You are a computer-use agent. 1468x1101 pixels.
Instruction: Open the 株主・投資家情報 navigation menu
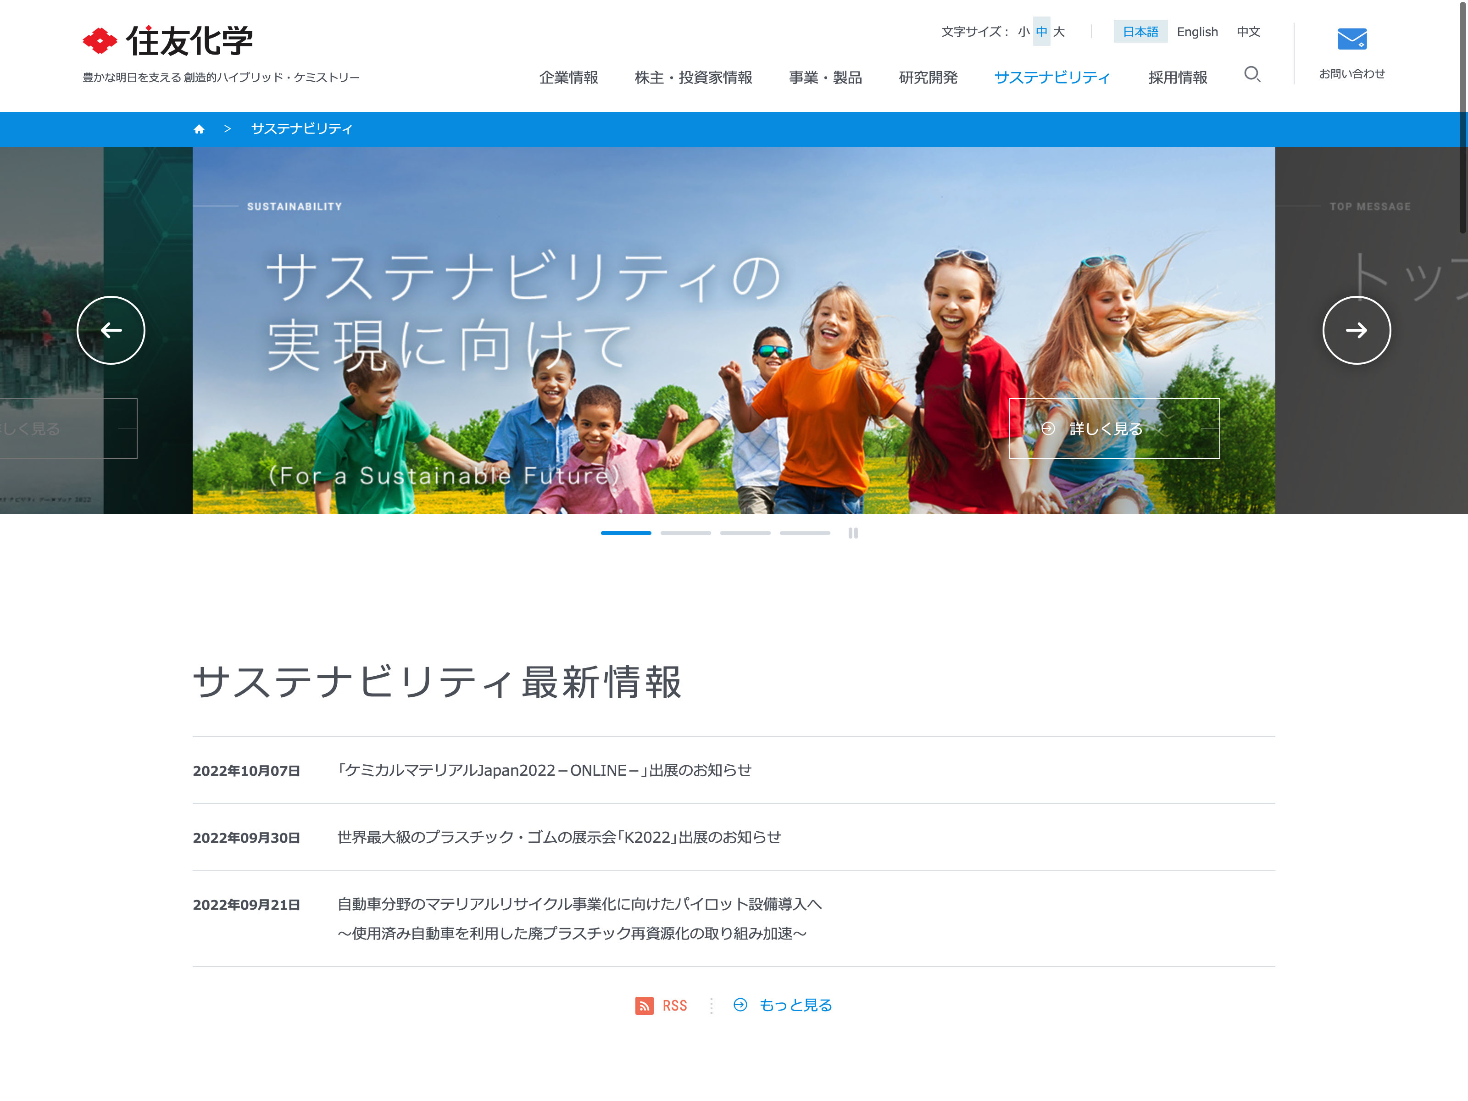pos(693,78)
